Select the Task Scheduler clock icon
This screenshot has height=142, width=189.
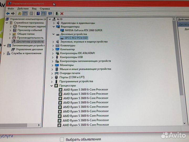click(15, 27)
